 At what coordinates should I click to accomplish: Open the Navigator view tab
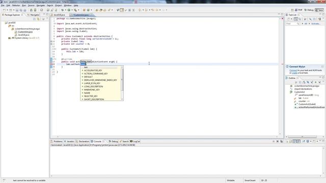click(33, 15)
